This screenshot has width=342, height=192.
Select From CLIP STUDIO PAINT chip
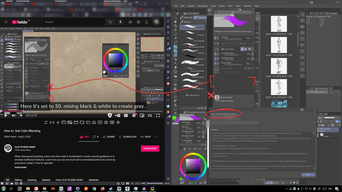tap(69, 180)
